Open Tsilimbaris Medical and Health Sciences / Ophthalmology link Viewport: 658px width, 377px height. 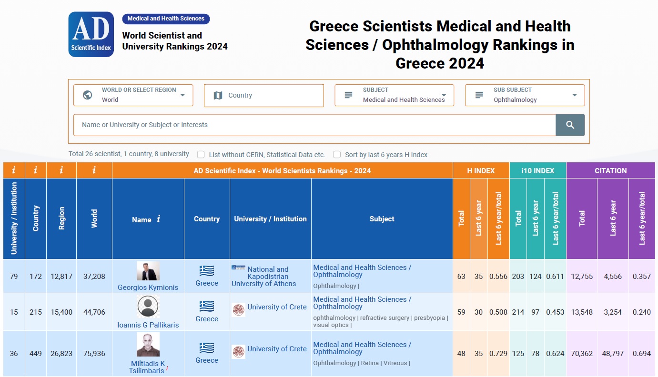click(x=362, y=348)
